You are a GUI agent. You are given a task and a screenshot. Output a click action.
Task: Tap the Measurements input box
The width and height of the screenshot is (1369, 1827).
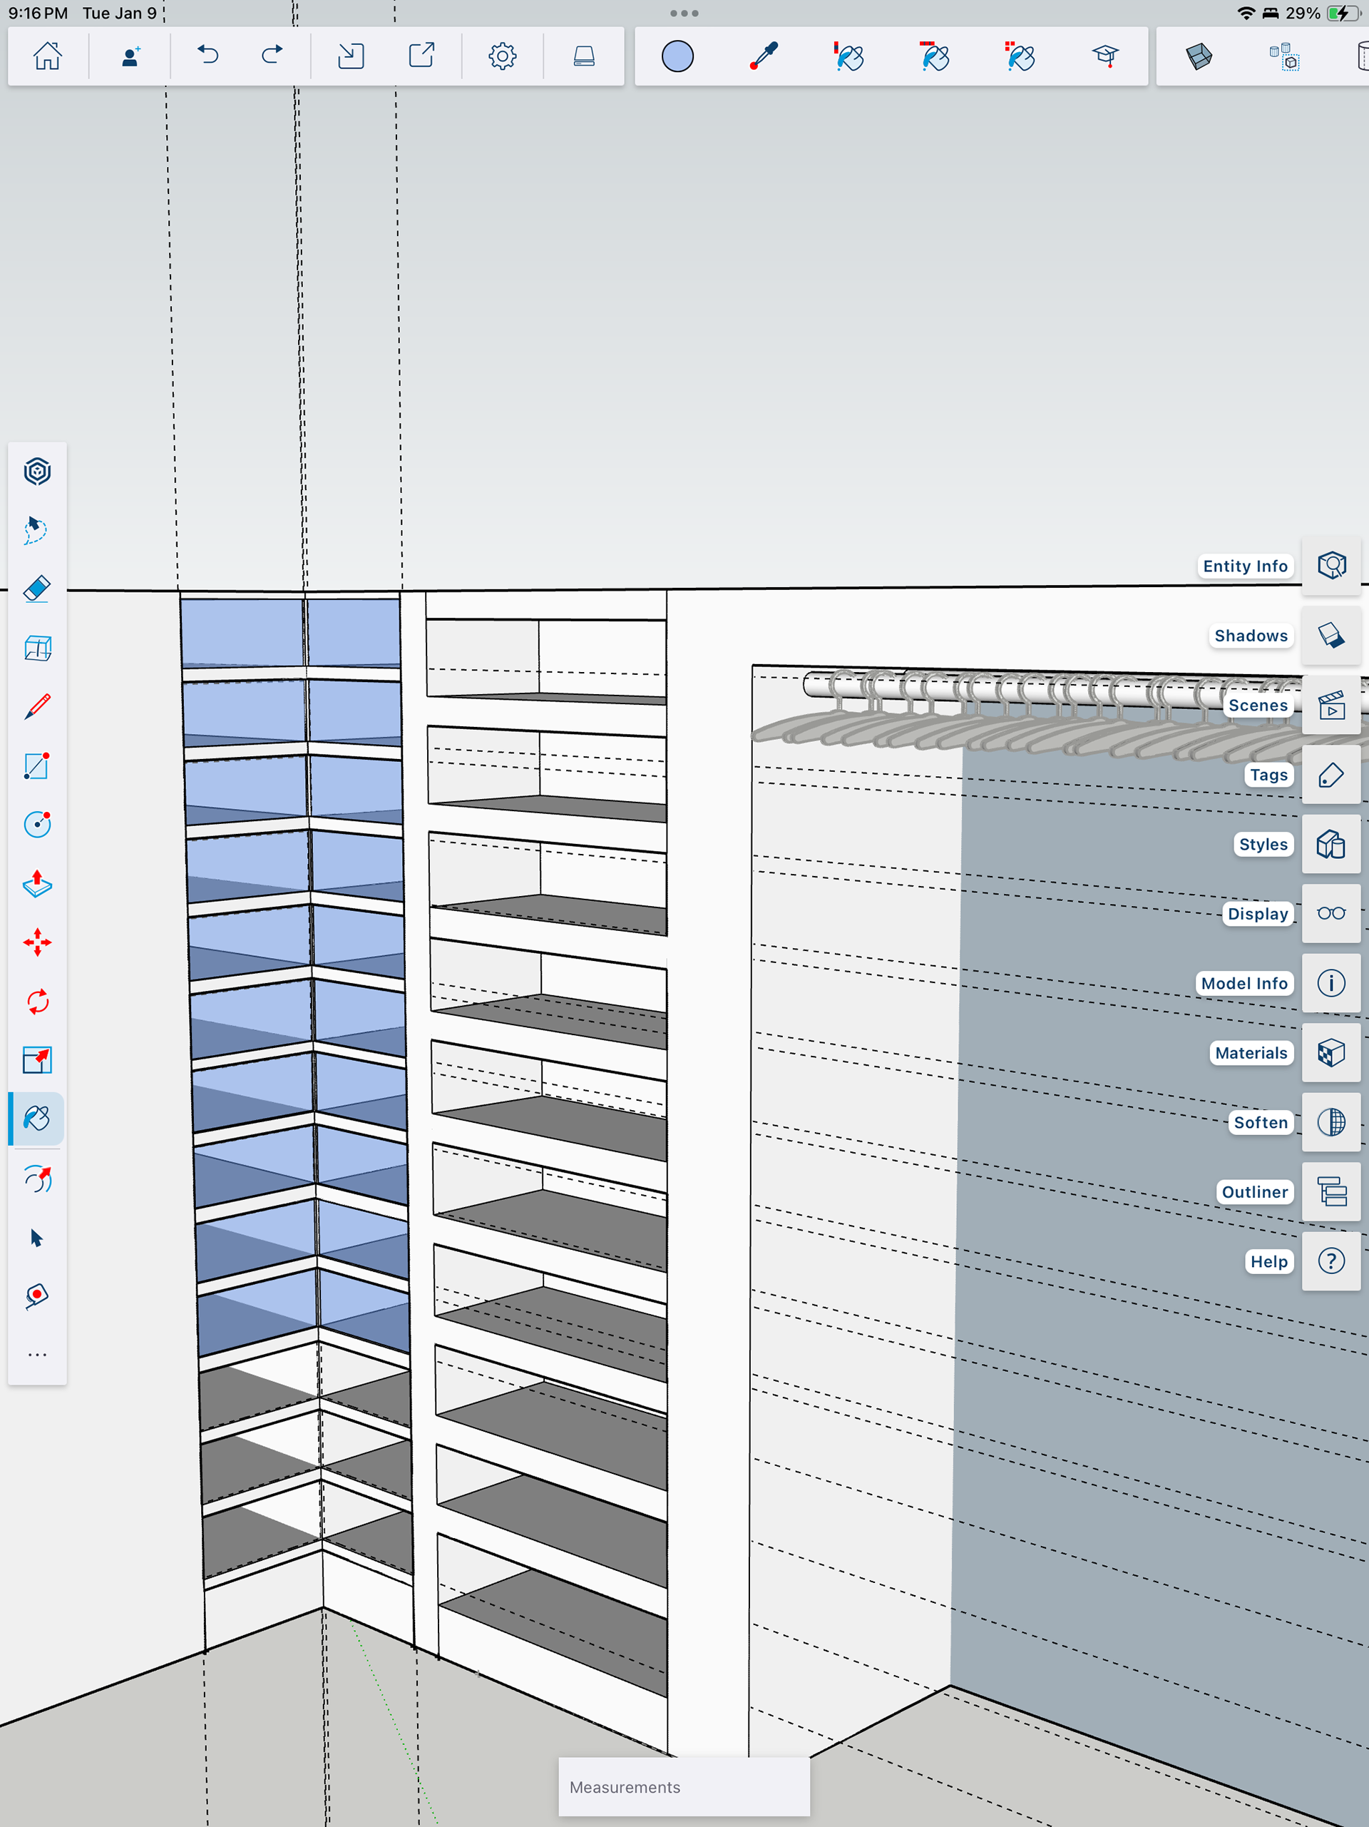684,1786
